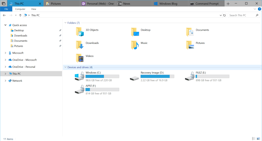262x141 pixels.
Task: Unpin Desktop from Quick access
Action: coord(60,30)
